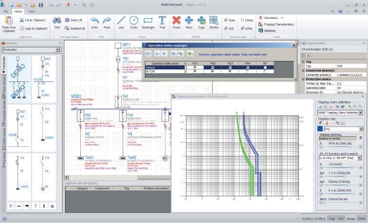Click green apply state icon in Operation states manager
368x223 pixels.
pyautogui.click(x=190, y=54)
